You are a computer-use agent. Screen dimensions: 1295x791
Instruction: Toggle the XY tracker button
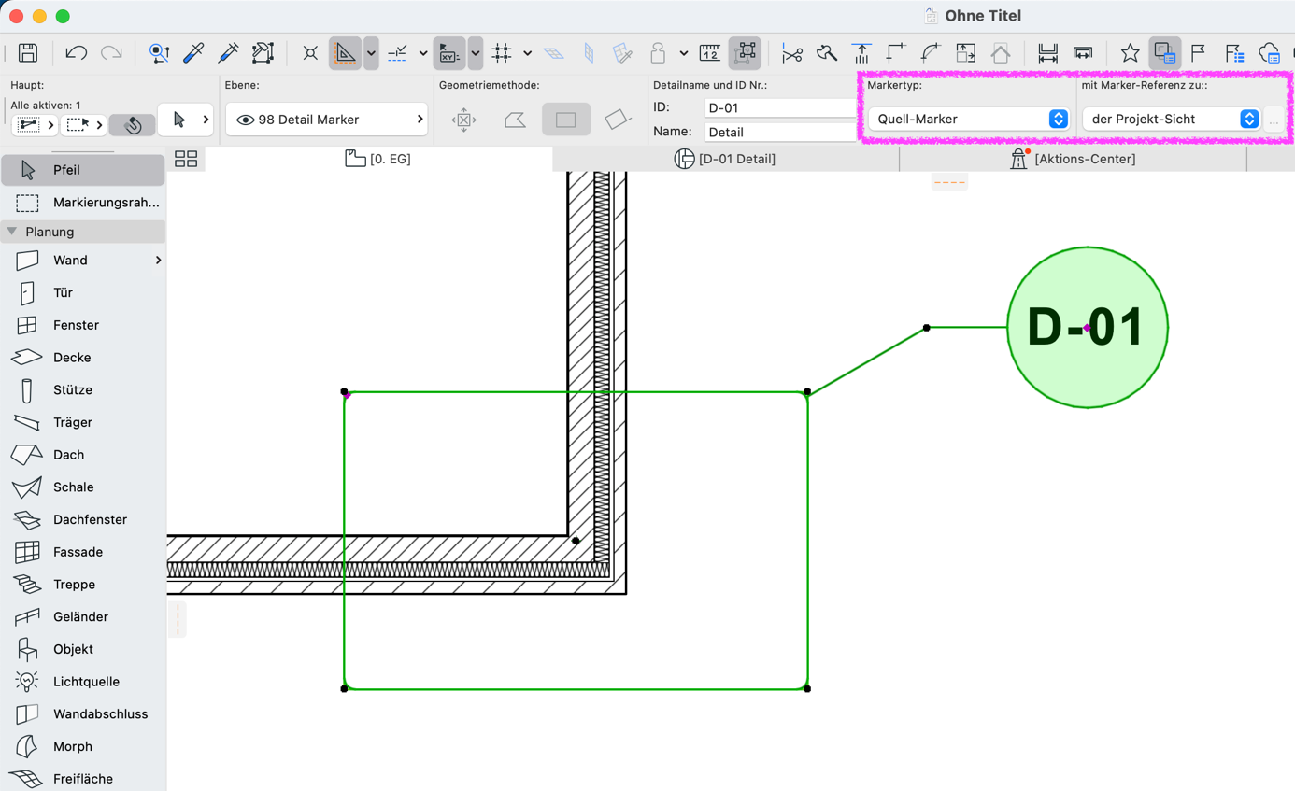449,53
